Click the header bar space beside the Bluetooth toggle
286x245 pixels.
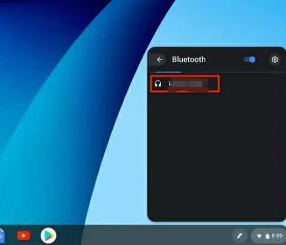coord(224,60)
